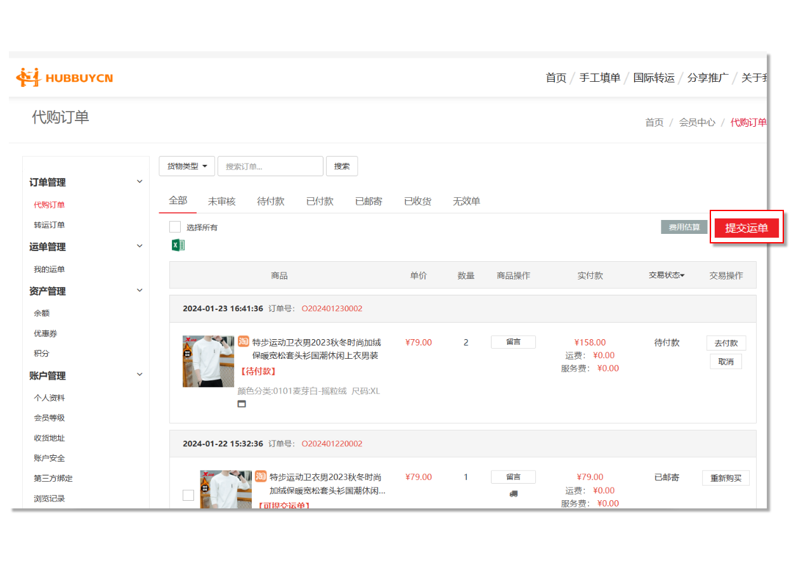This screenshot has height=587, width=789.
Task: Click the green Excel export icon
Action: tap(178, 245)
